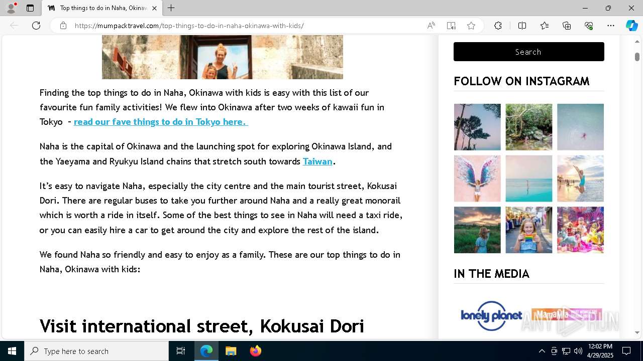Close the 'Top things to do in Naha' tab

[x=154, y=8]
